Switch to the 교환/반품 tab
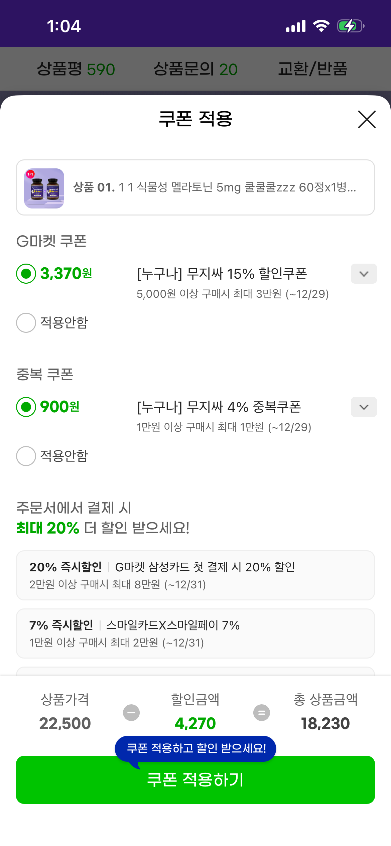The height and width of the screenshot is (846, 391). (312, 69)
